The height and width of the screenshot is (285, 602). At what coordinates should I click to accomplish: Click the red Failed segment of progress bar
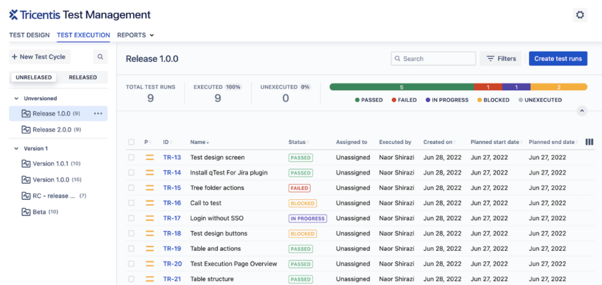[x=488, y=87]
